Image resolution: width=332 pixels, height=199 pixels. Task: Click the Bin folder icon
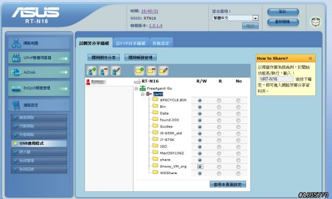click(x=156, y=106)
